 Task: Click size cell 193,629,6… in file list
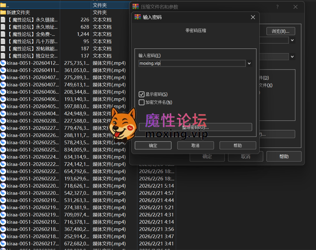point(77,179)
